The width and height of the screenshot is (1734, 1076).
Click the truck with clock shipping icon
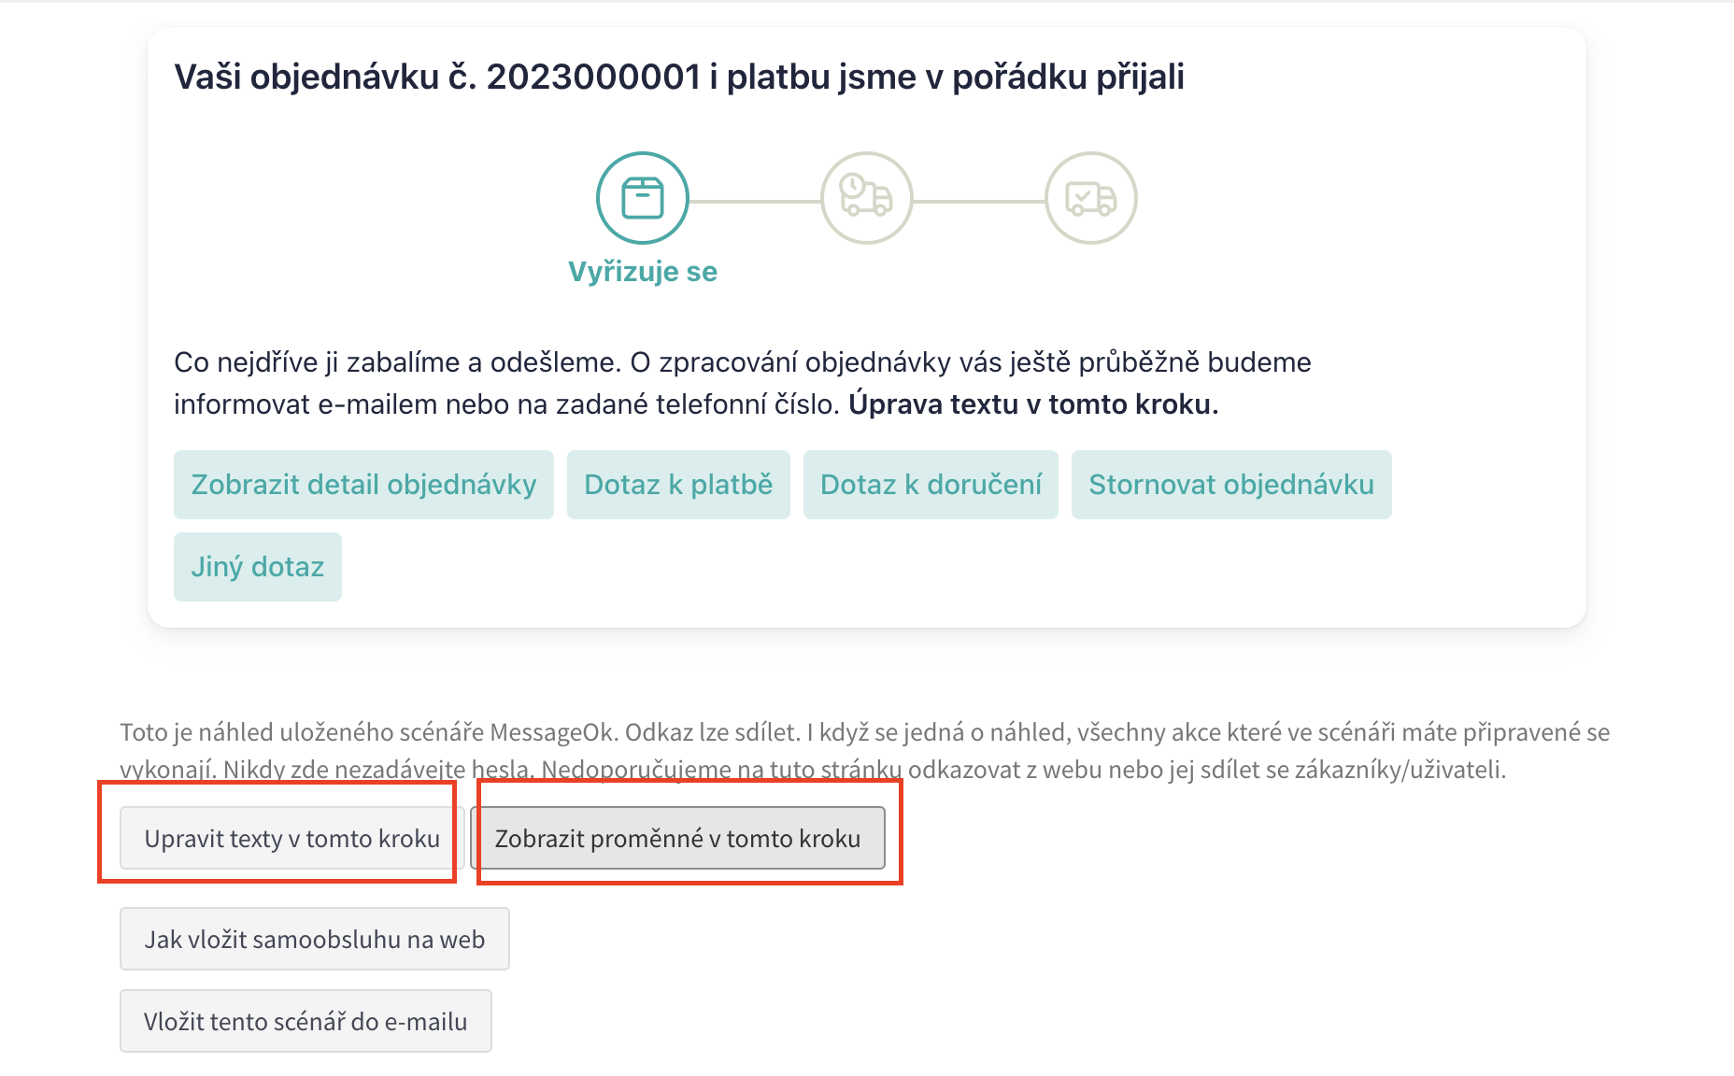866,198
